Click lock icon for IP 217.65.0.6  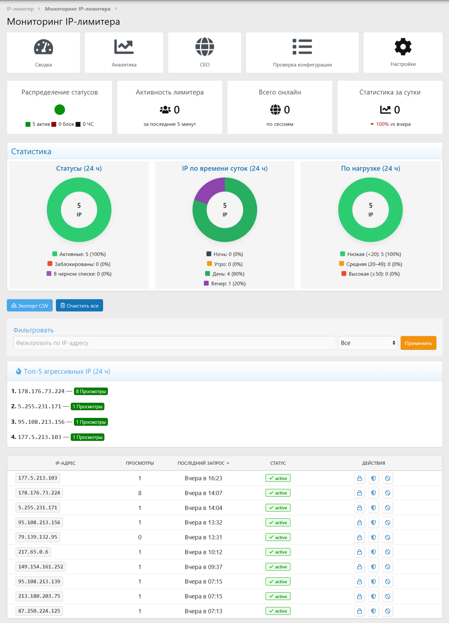[360, 552]
